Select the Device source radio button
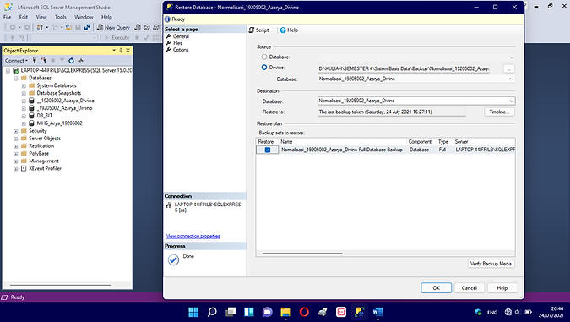The image size is (570, 322). point(264,68)
